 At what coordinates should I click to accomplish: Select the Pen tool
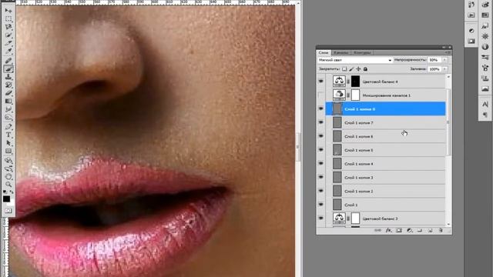8,127
